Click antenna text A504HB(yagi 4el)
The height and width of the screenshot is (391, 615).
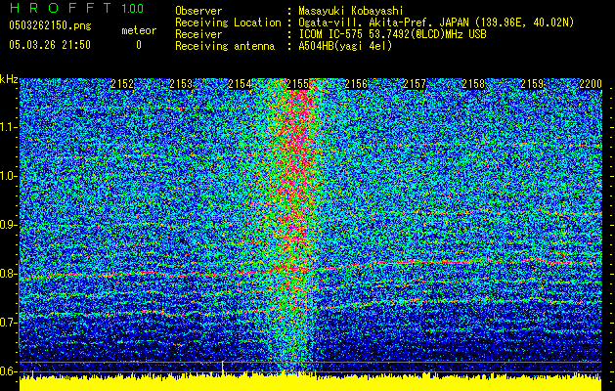pyautogui.click(x=345, y=46)
